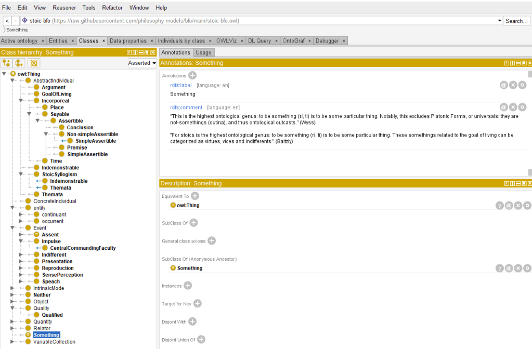Add a Disjoint With class

[192, 321]
